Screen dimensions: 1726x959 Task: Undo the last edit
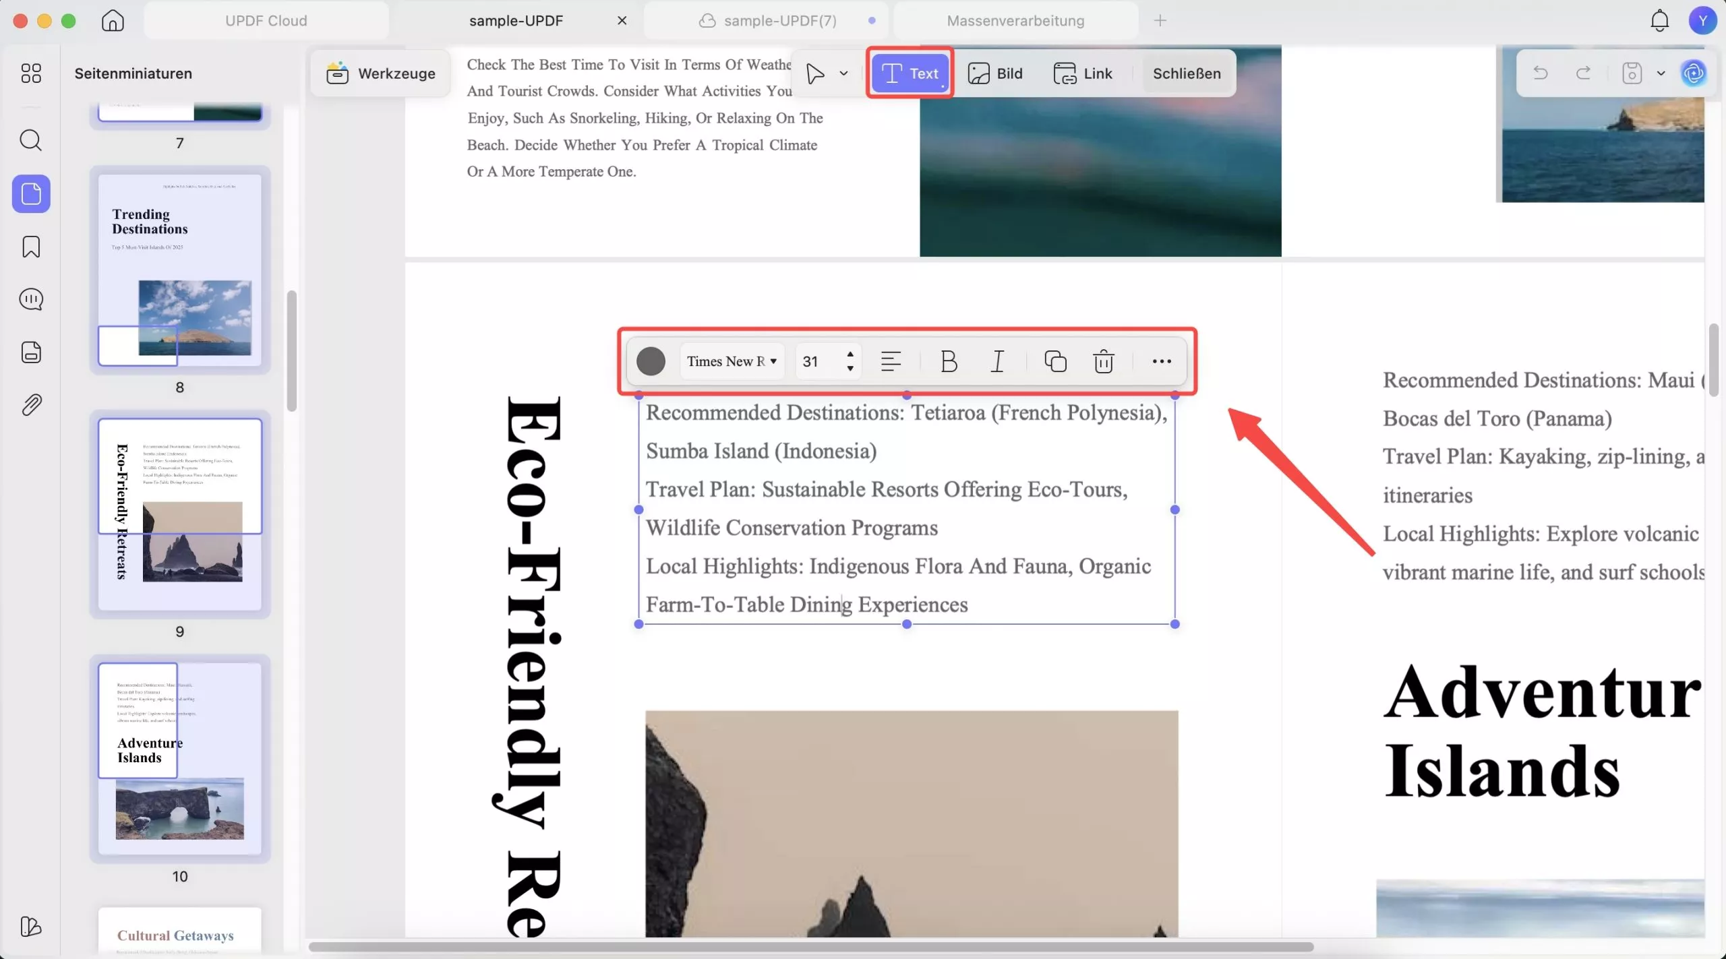(1541, 73)
